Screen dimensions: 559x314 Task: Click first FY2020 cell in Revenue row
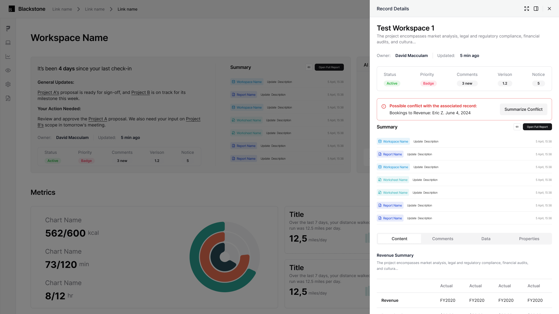tap(447, 300)
